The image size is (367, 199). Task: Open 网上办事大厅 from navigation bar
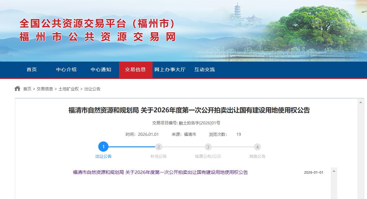170,70
